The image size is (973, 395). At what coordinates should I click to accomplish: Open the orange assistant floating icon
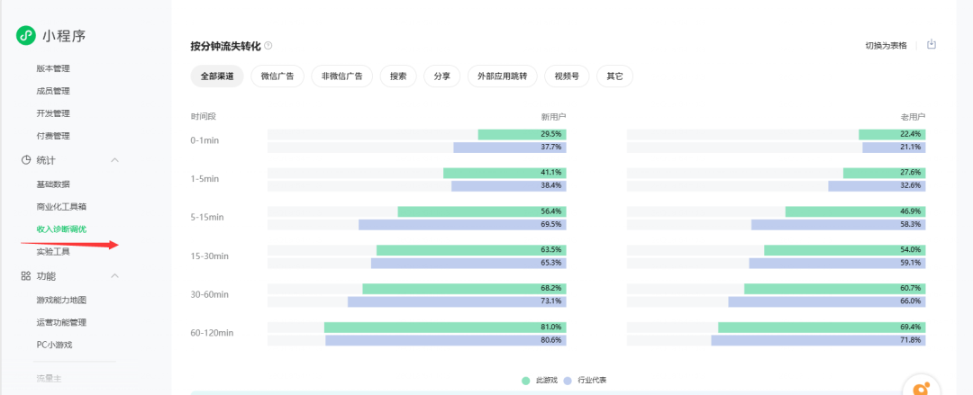point(921,390)
